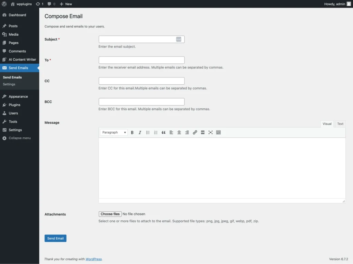Insert a bulleted list in the editor

148,133
